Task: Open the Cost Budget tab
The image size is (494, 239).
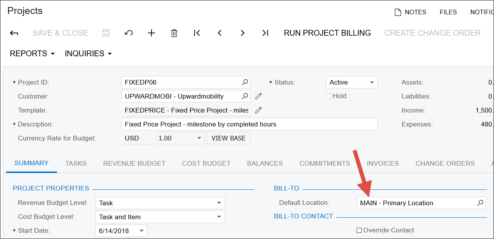Action: (206, 163)
